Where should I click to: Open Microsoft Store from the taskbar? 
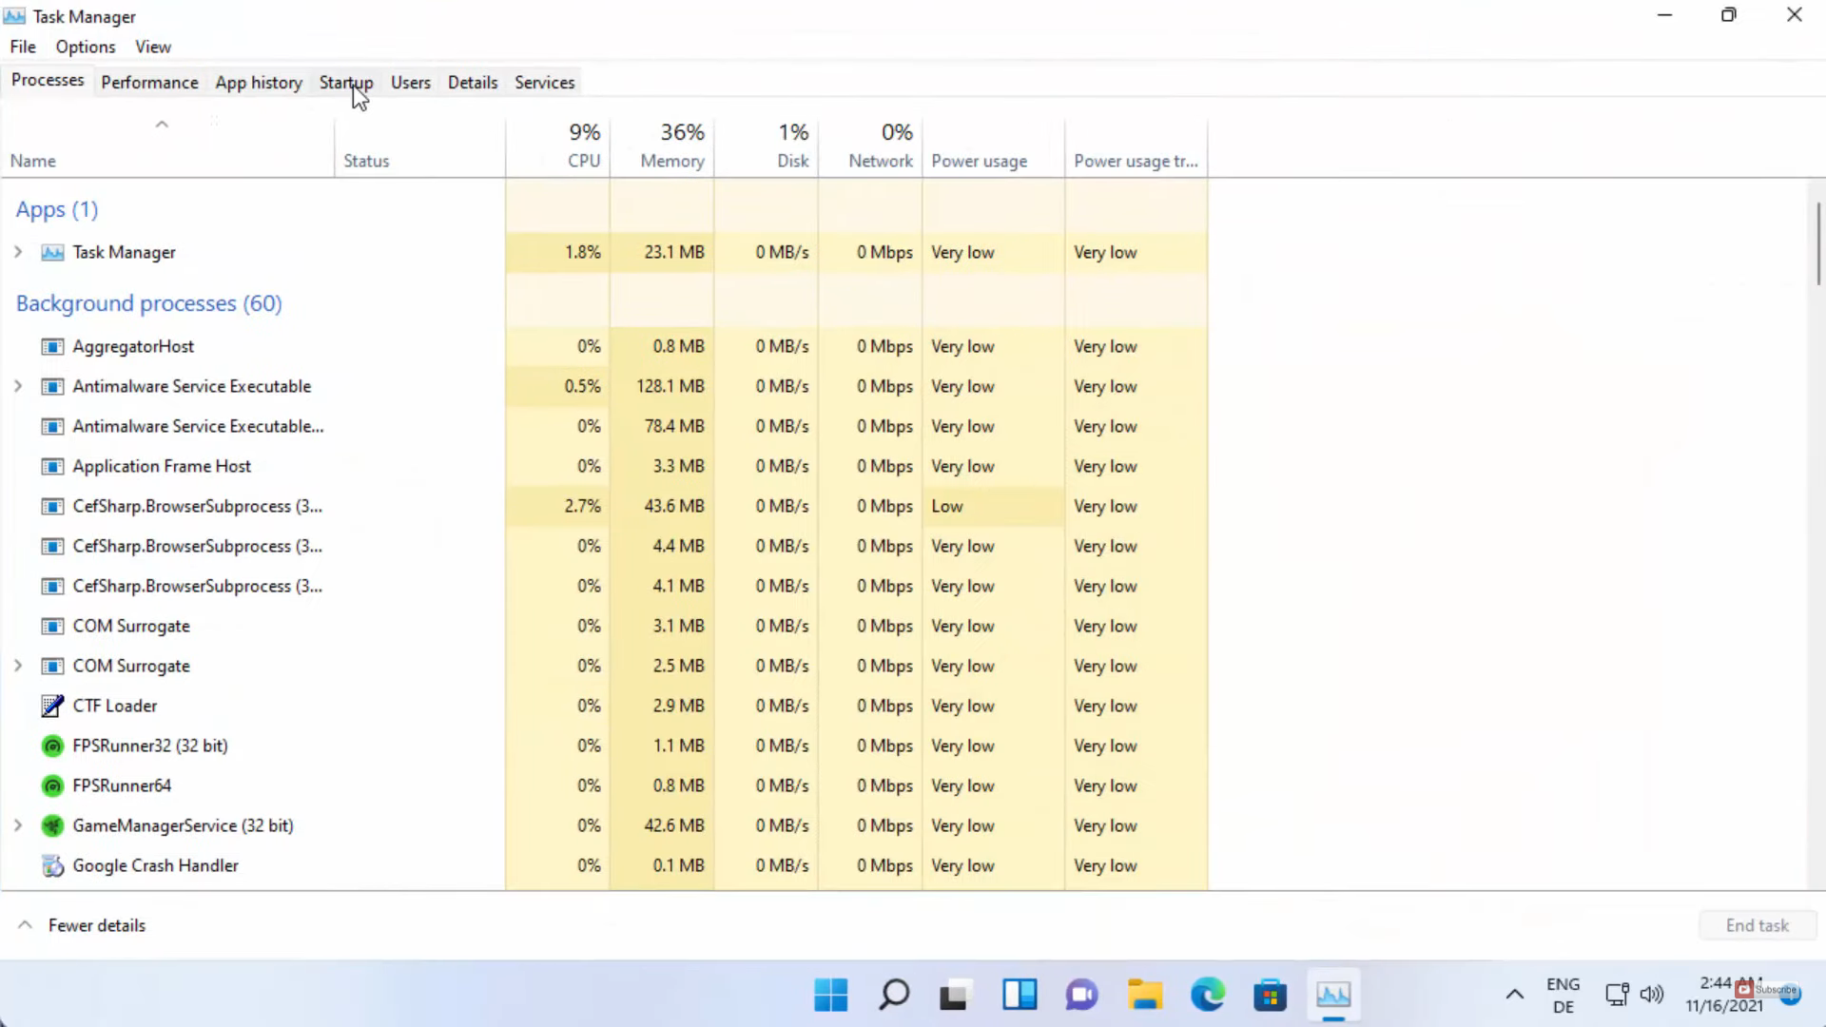pyautogui.click(x=1270, y=995)
